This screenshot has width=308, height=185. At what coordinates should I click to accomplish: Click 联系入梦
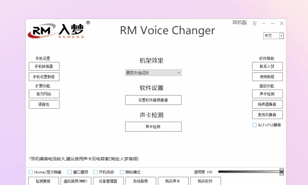[x=267, y=66]
